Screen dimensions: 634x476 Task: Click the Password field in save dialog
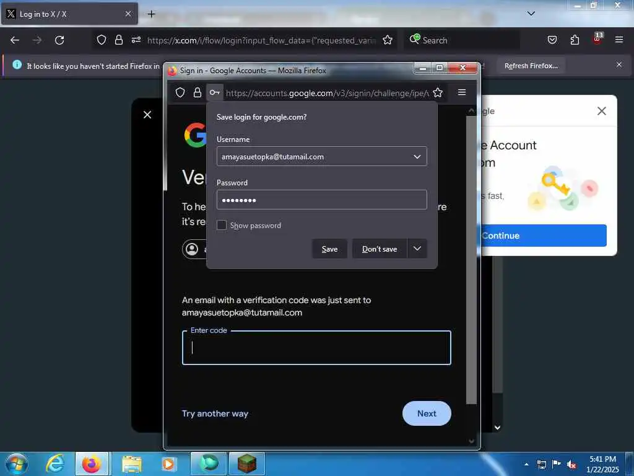(321, 200)
